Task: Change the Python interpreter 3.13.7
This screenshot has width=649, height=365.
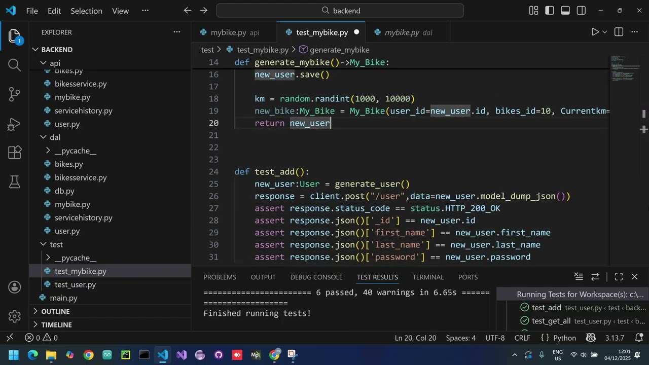Action: [615, 338]
